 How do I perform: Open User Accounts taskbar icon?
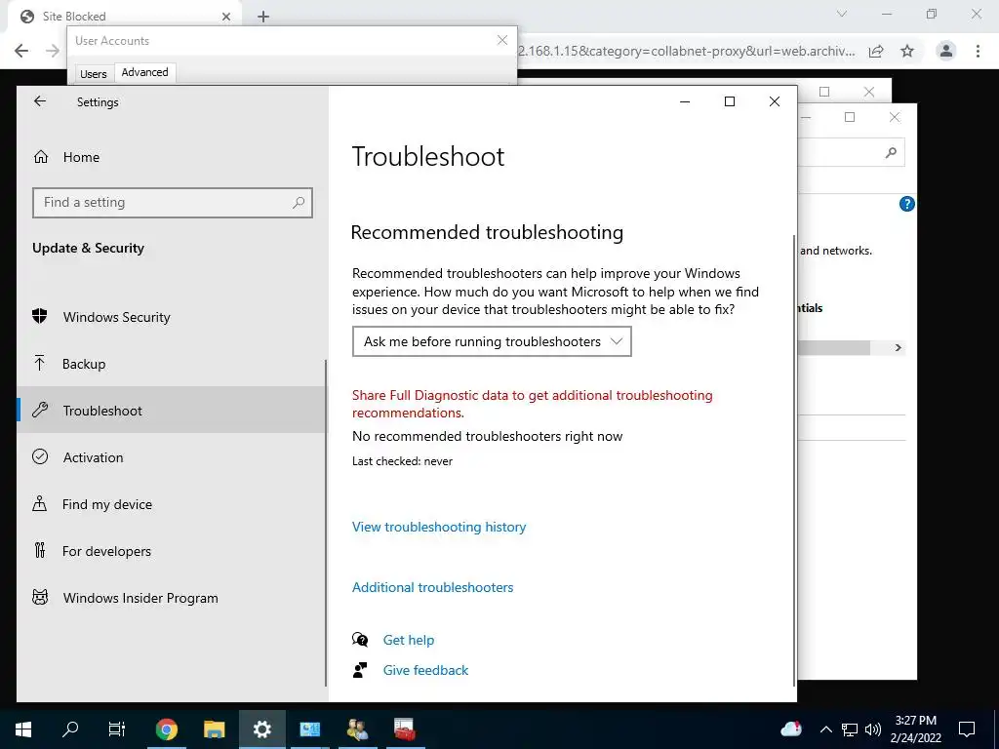click(x=357, y=729)
